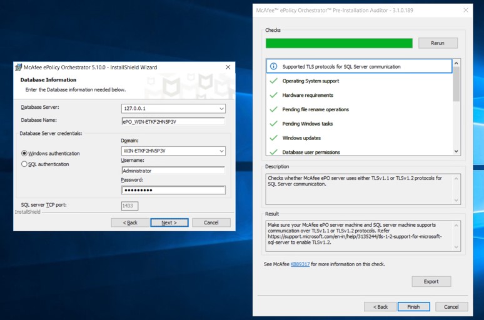Screen dimensions: 484x320
Task: Click the Description text about TLSv1.1 or TLSv1.2
Action: click(x=355, y=181)
